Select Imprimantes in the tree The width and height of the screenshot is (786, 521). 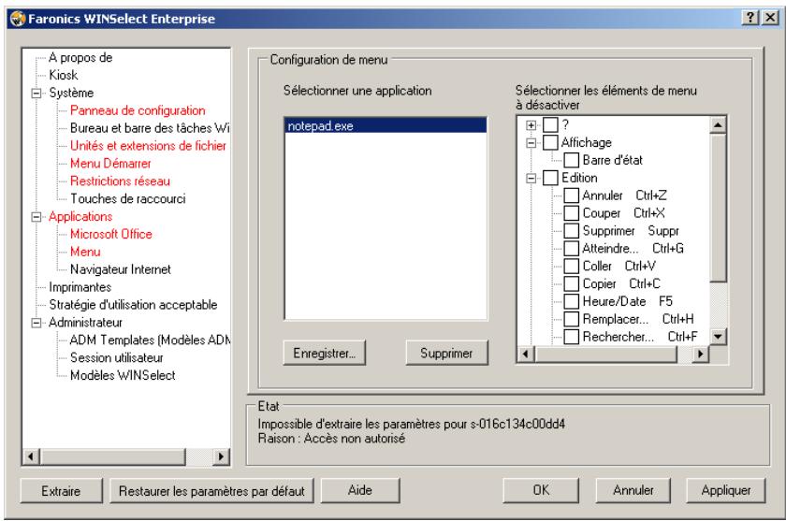(x=80, y=287)
